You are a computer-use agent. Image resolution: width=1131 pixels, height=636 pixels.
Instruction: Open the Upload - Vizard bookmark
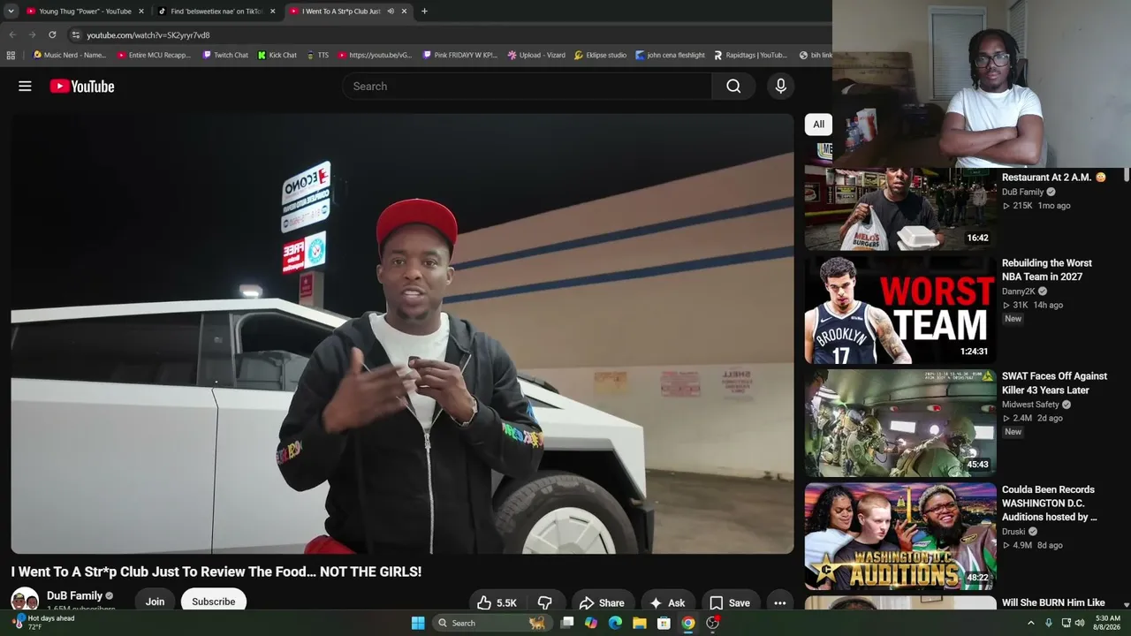536,55
